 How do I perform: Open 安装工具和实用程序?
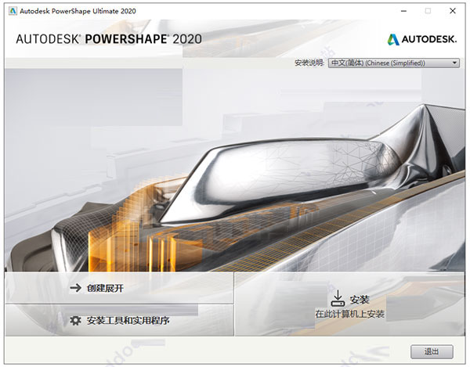119,320
